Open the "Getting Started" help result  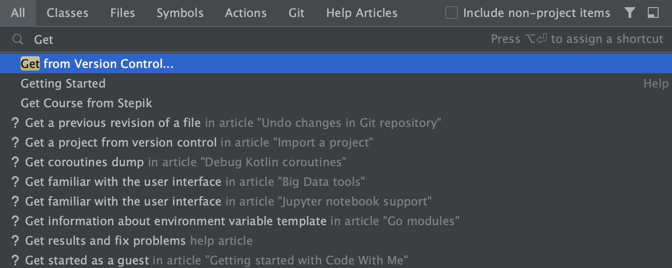coord(63,84)
